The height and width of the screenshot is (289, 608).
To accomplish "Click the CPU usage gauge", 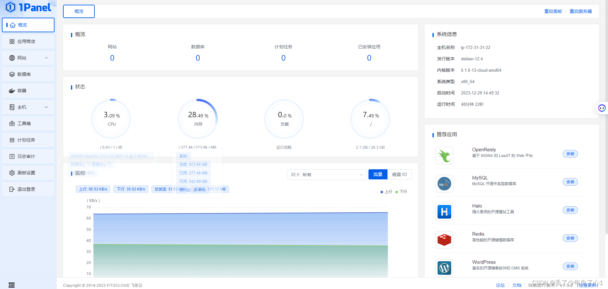I will coord(112,119).
